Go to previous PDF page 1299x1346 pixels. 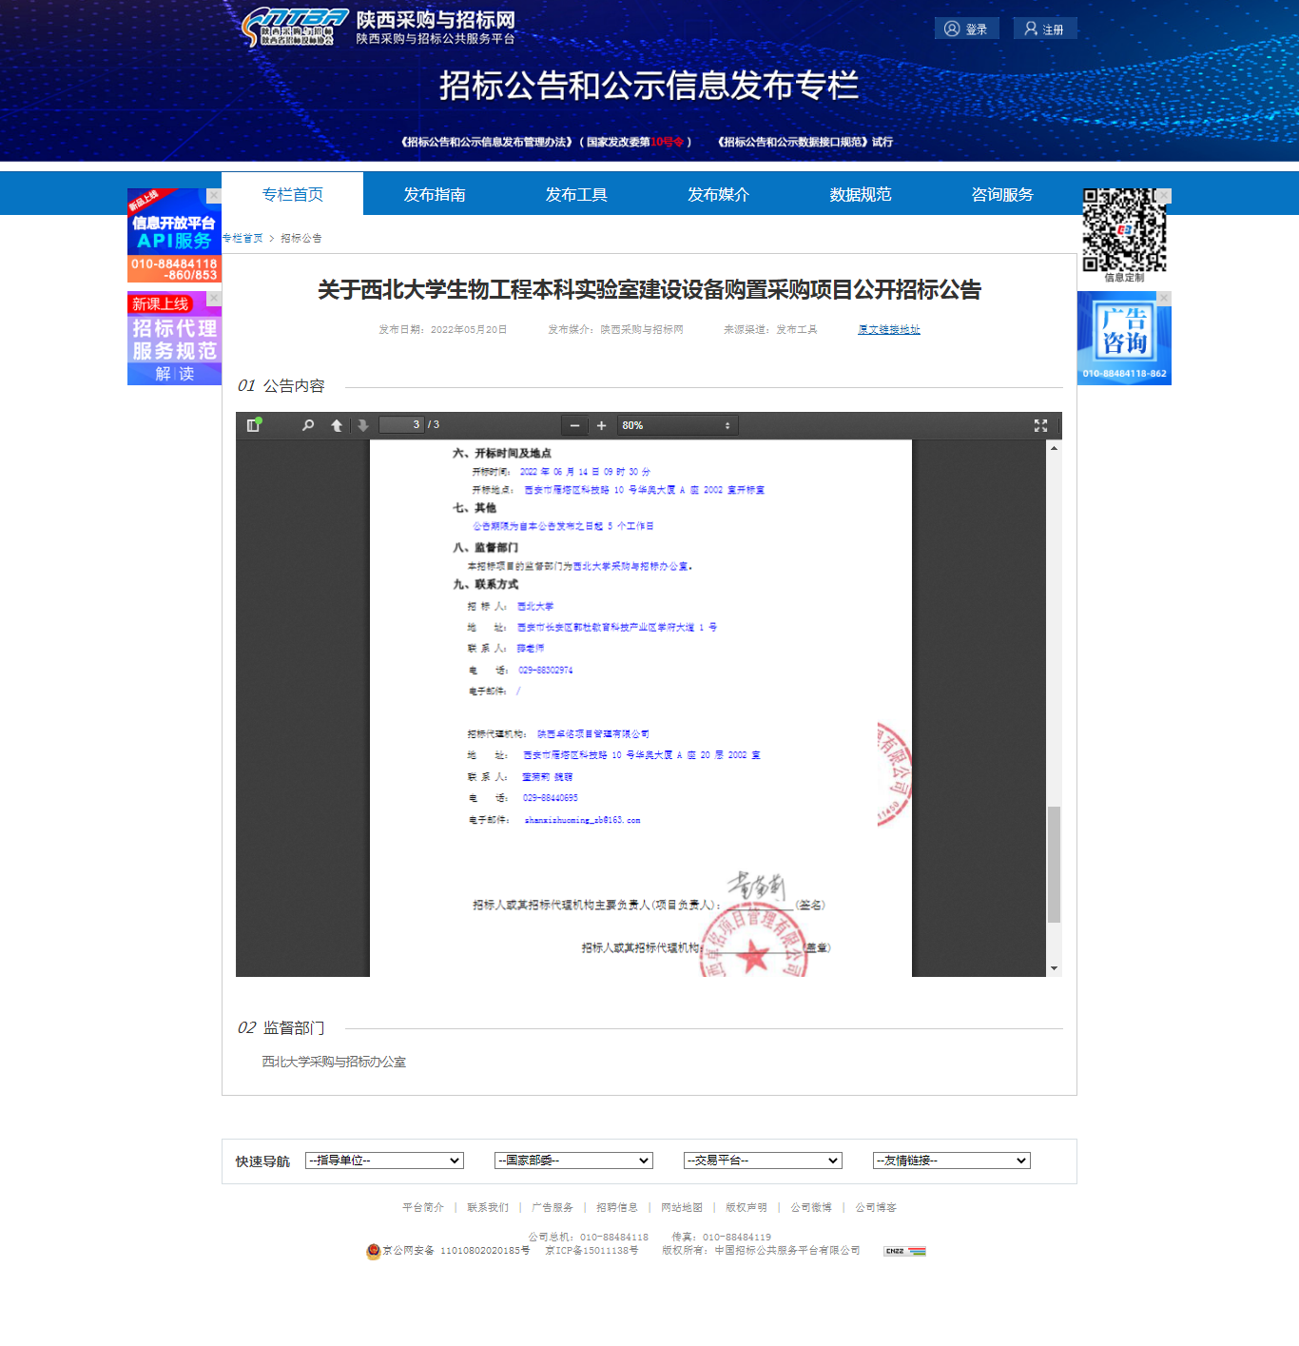337,425
